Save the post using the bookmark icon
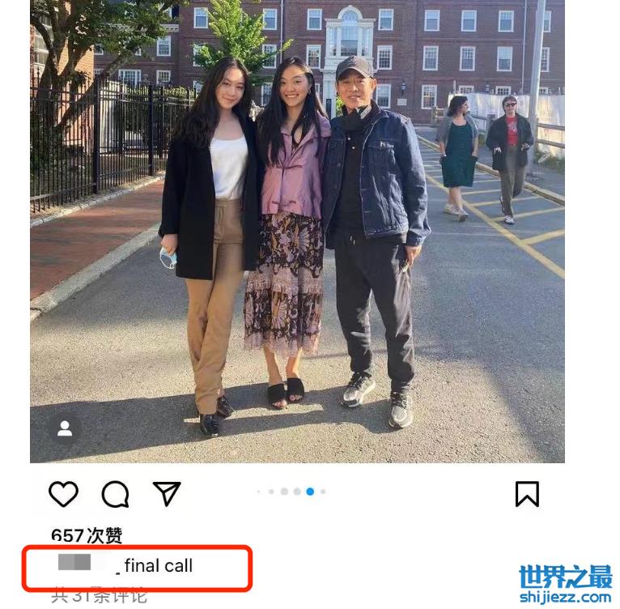Viewport: 620px width, 609px height. tap(527, 494)
